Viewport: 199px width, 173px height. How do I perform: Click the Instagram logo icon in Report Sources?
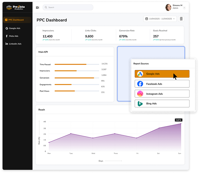140,94
